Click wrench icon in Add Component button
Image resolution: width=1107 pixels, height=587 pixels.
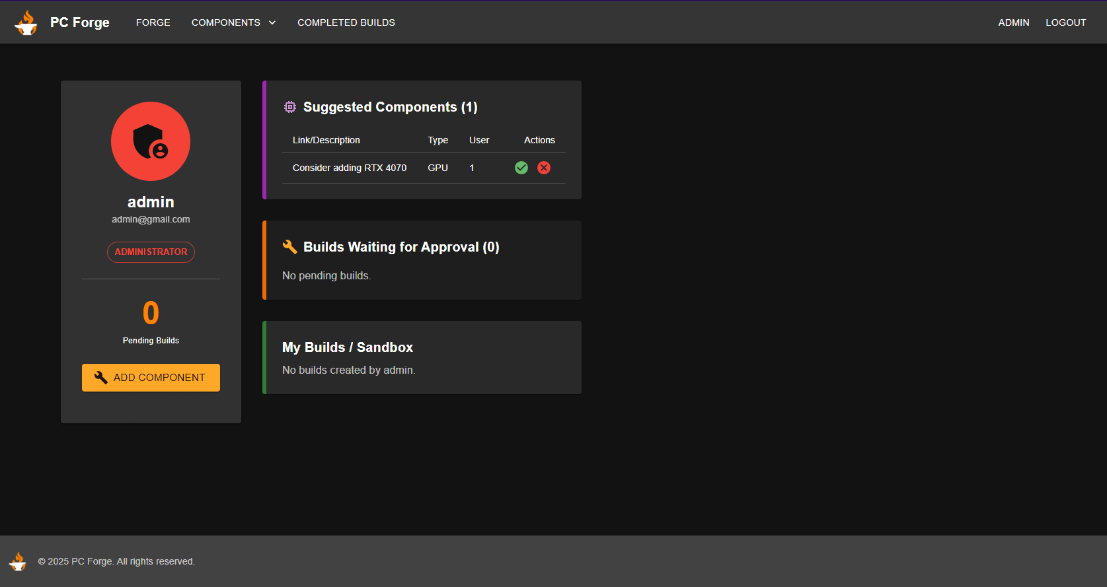click(101, 378)
